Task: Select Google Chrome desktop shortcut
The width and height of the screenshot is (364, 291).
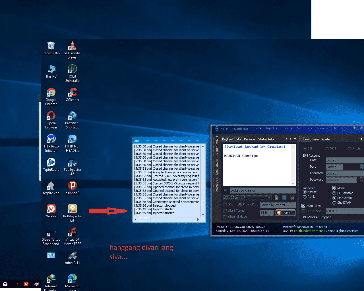Action: coord(51,97)
